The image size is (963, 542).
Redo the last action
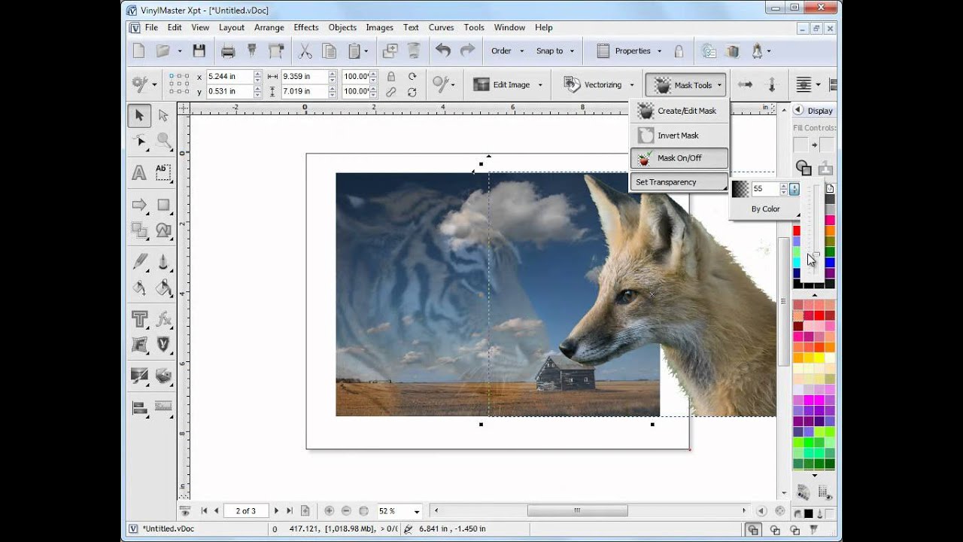pos(467,50)
